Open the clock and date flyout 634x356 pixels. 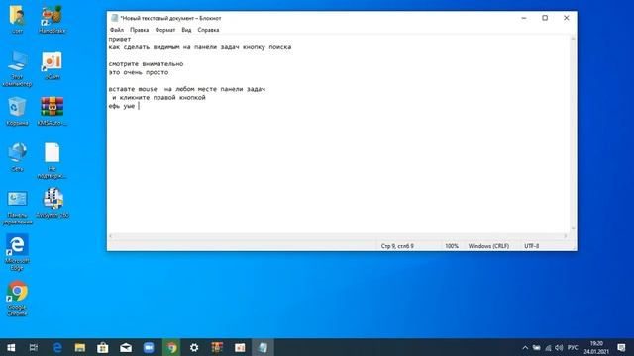[x=596, y=347]
